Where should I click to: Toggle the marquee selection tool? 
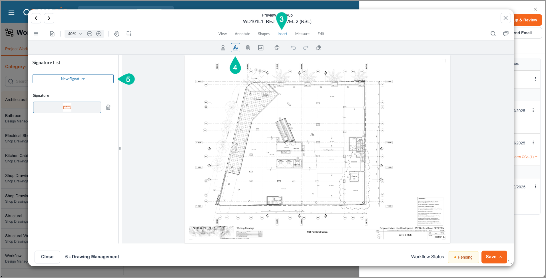pyautogui.click(x=129, y=34)
